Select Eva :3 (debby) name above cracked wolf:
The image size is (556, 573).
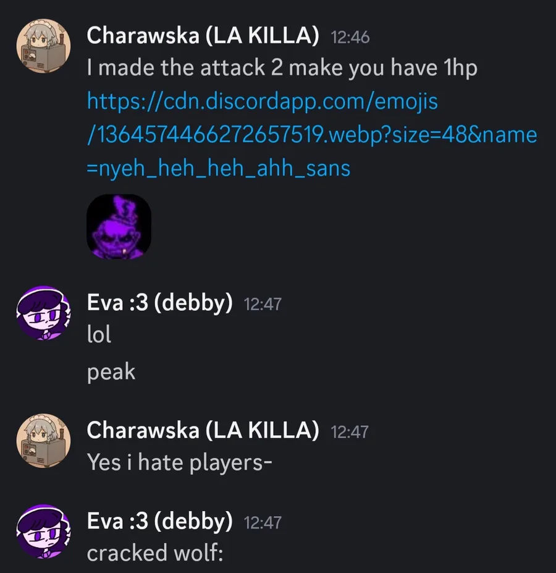tap(159, 521)
